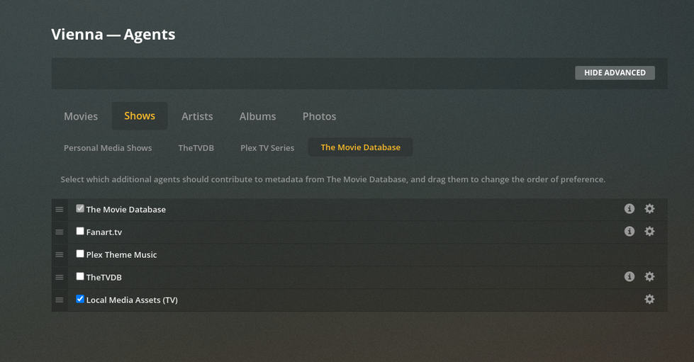The height and width of the screenshot is (362, 694).
Task: Open info for The Movie Database agent
Action: coord(629,209)
